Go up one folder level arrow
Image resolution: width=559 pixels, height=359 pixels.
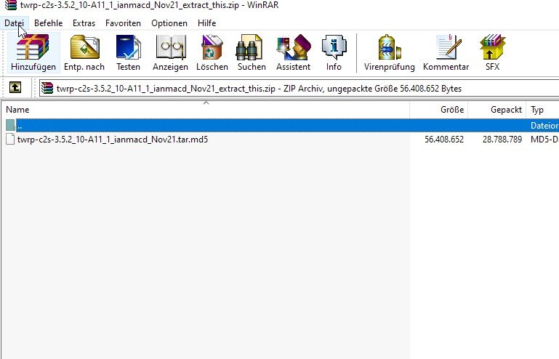click(15, 87)
